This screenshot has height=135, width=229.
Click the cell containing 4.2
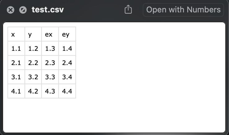click(x=33, y=91)
